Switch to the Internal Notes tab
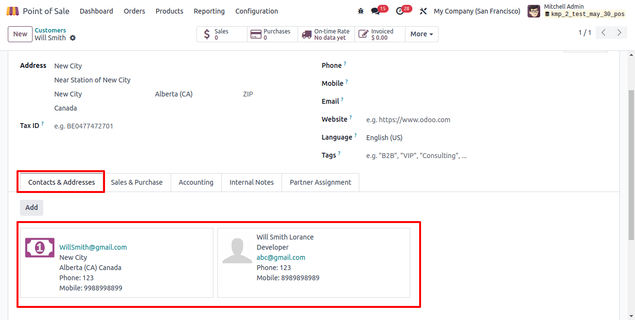The image size is (635, 320). 251,182
